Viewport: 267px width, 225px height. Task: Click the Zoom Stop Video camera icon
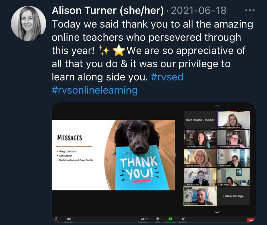pyautogui.click(x=69, y=219)
